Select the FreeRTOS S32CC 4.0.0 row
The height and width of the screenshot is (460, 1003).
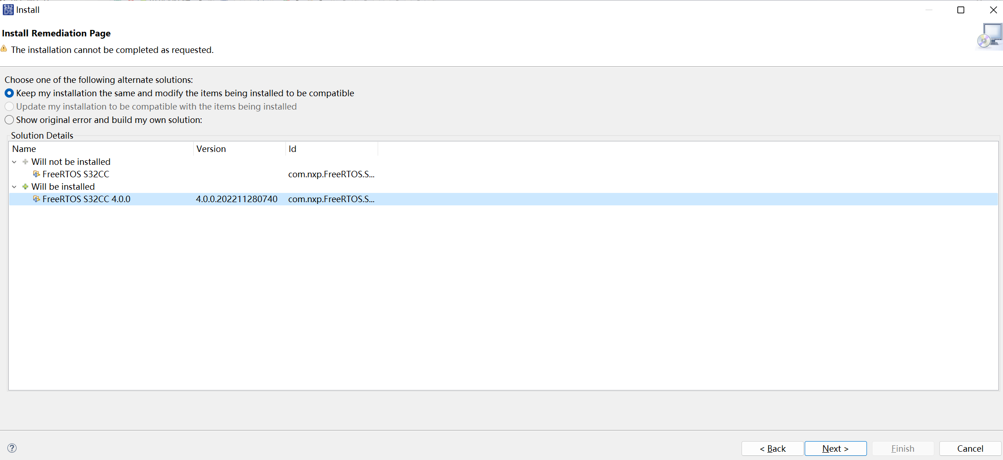pos(86,199)
